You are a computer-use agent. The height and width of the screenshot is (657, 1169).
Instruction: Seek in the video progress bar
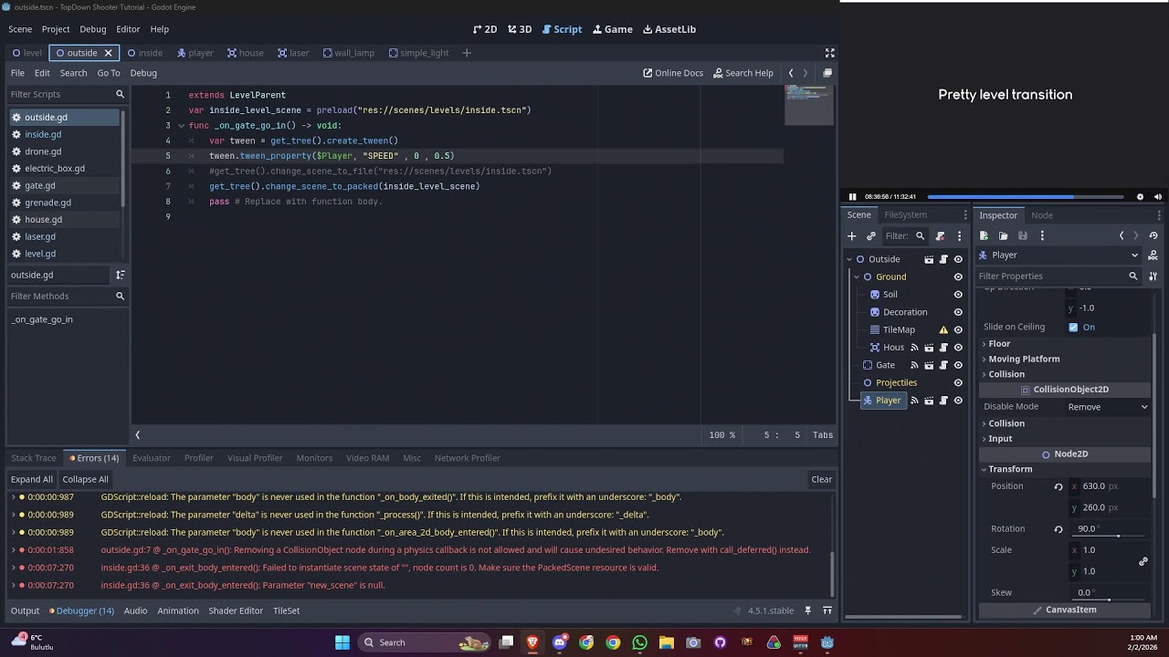1026,197
